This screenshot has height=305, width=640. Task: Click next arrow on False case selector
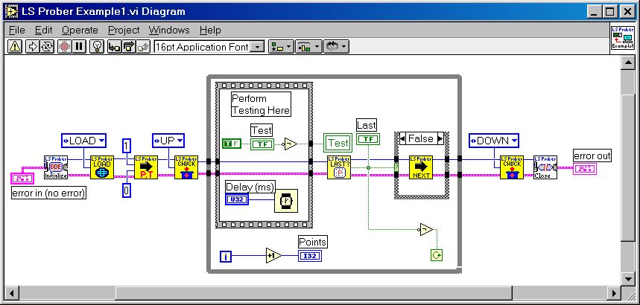pyautogui.click(x=440, y=138)
